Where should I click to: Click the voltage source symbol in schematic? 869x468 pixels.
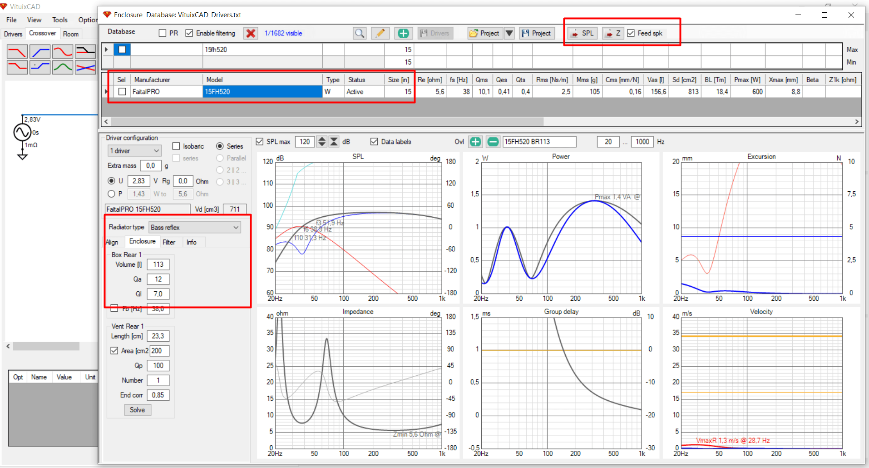click(22, 133)
